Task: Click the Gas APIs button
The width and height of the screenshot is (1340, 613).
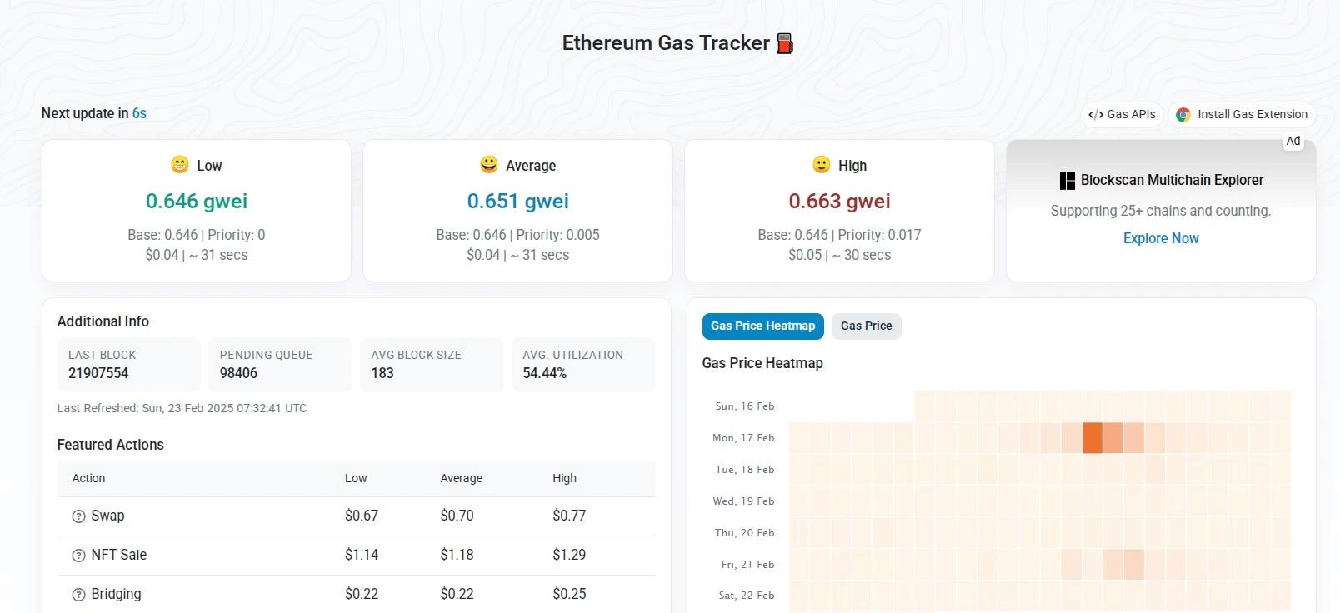Action: pyautogui.click(x=1122, y=114)
